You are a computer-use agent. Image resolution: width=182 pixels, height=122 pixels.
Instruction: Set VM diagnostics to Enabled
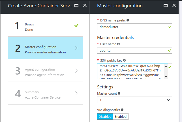[121, 117]
